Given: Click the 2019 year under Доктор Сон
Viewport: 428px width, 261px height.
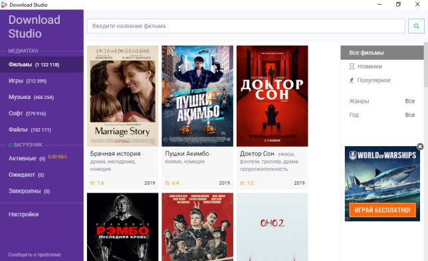Looking at the screenshot, I should 299,183.
